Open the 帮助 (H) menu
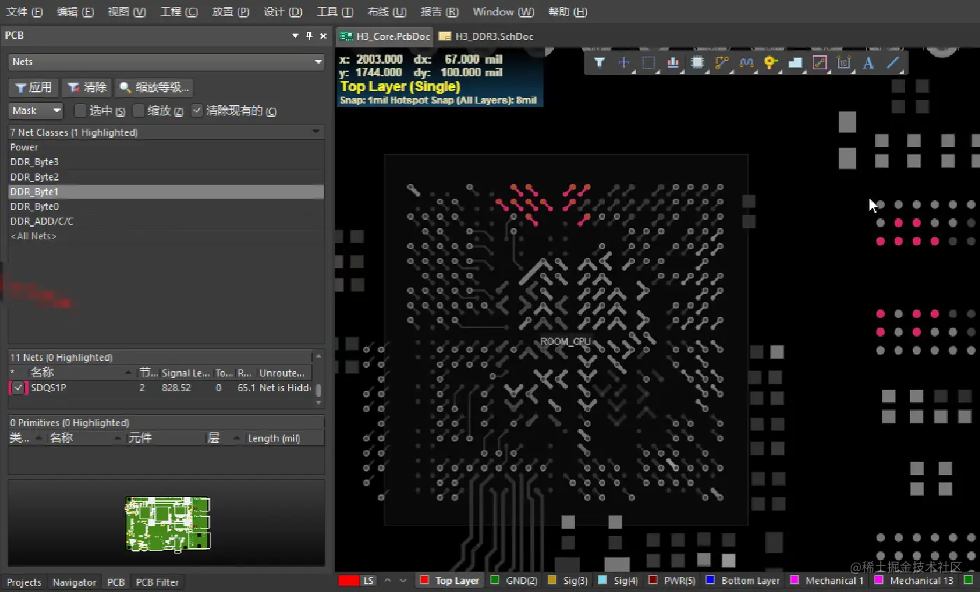The image size is (980, 592). point(567,12)
